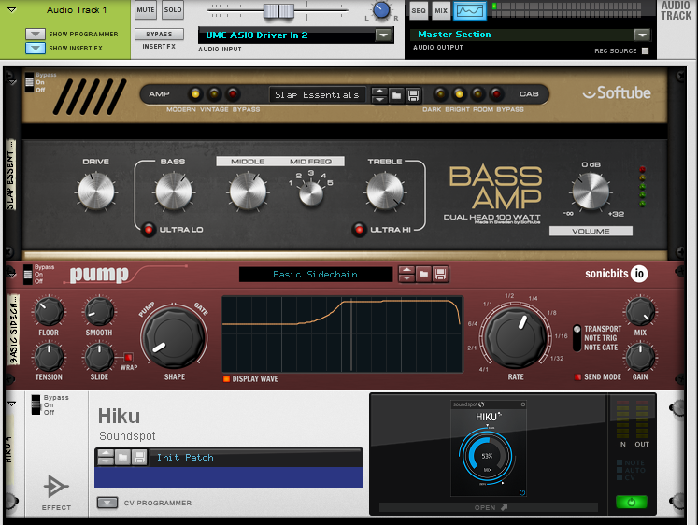The image size is (698, 525).
Task: Click the SEQ button
Action: coord(418,10)
